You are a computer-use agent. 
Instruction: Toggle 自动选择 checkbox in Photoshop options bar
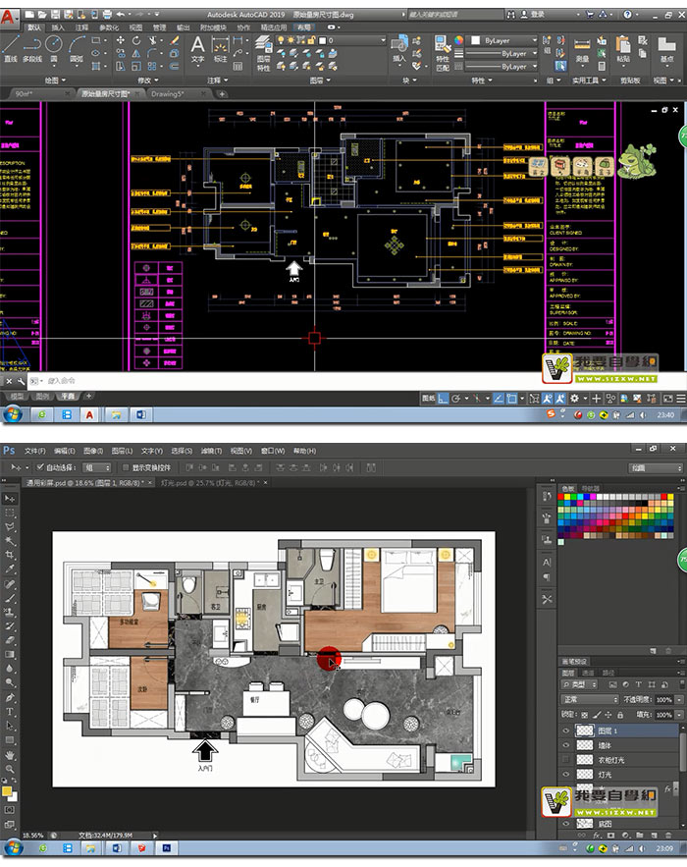coord(40,467)
